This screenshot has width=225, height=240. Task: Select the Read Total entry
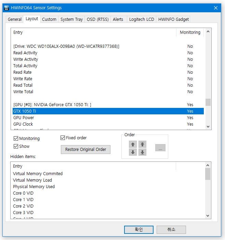(x=108, y=85)
